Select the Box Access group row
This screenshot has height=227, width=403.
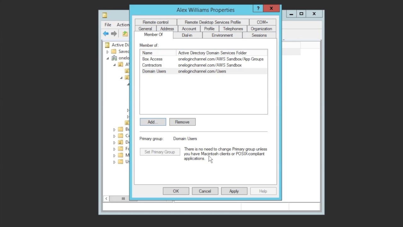pos(204,59)
